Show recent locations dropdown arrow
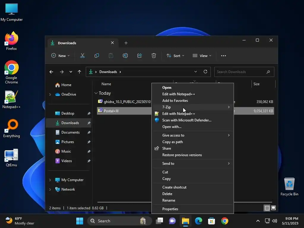304x228 pixels. click(71, 72)
